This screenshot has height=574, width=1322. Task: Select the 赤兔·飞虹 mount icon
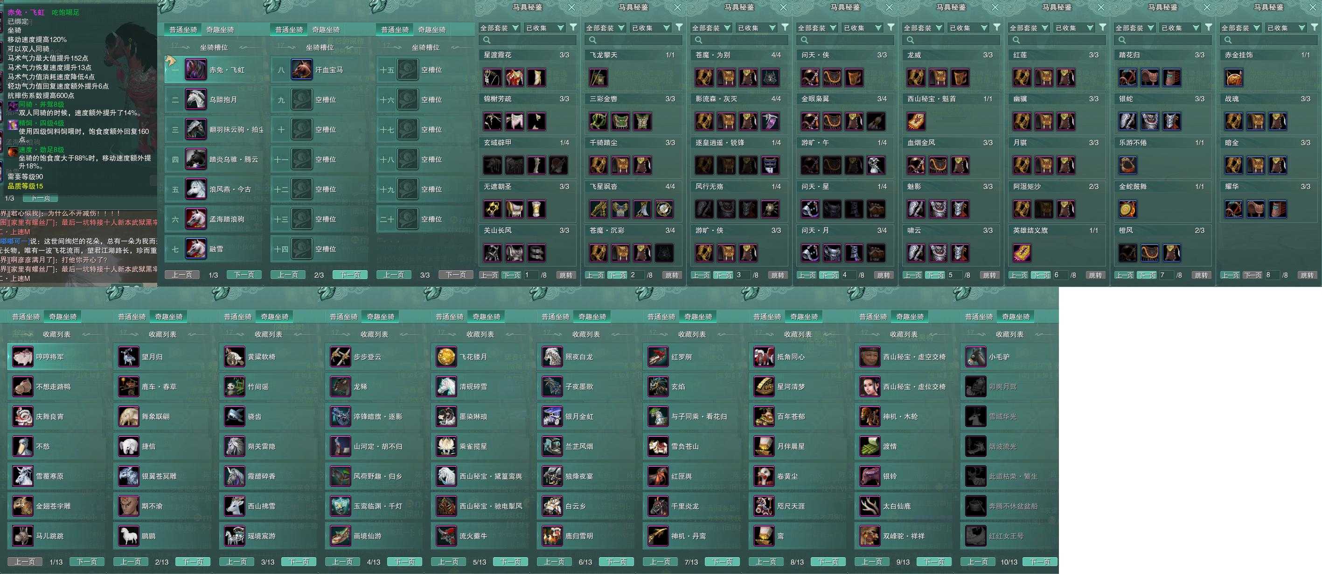click(x=195, y=70)
